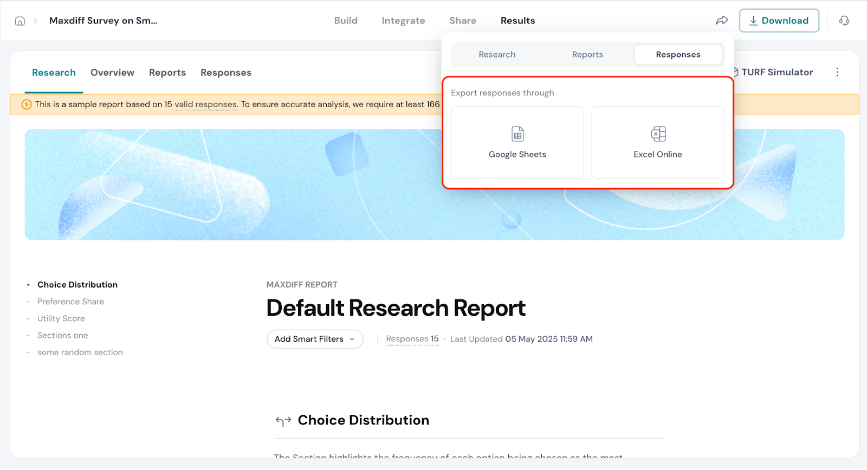This screenshot has width=867, height=470.
Task: Open the headset support icon
Action: pos(844,21)
